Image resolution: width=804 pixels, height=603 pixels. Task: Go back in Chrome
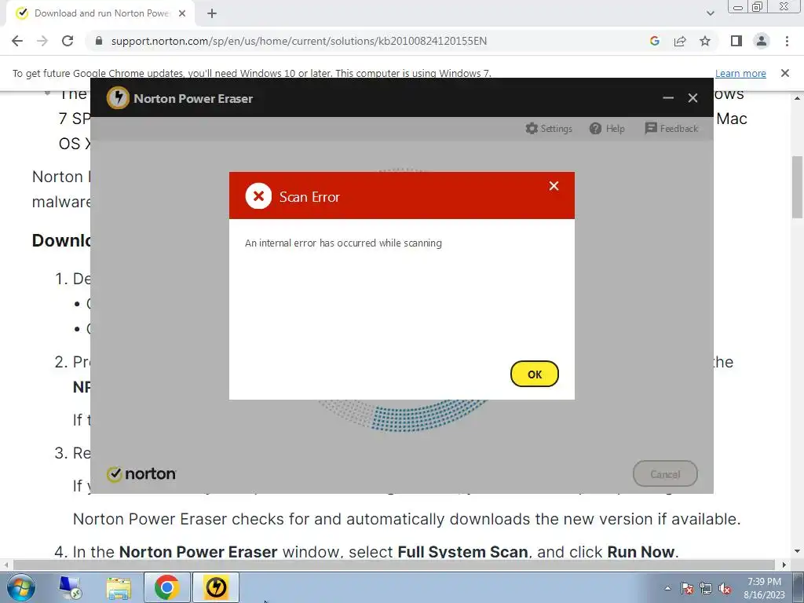pos(17,41)
